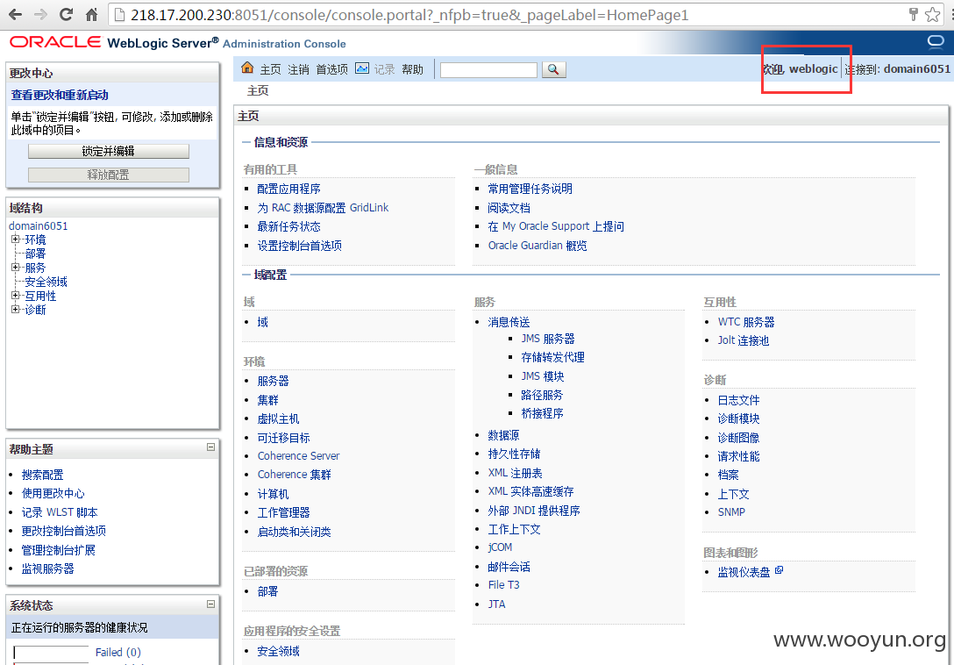This screenshot has width=954, height=665.
Task: Open 记录 WLST 脚本 help topic
Action: coord(60,512)
